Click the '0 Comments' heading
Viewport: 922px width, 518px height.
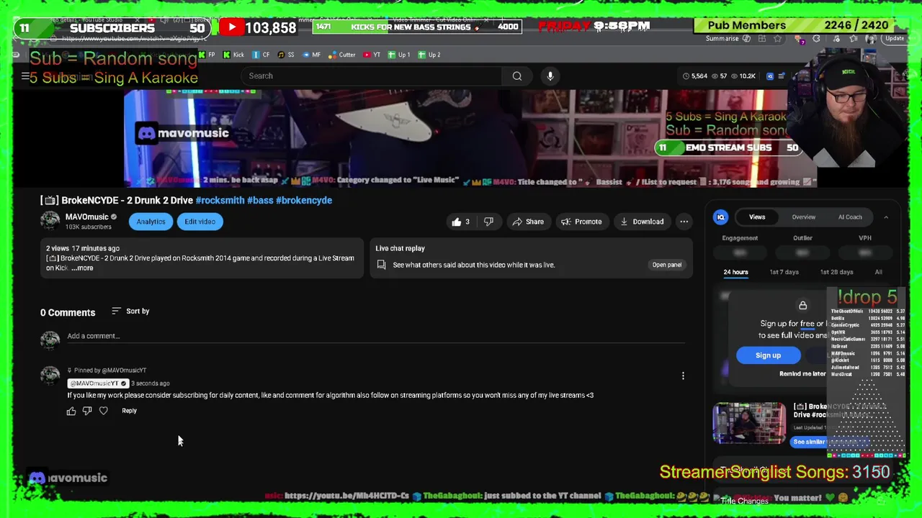[x=68, y=312]
